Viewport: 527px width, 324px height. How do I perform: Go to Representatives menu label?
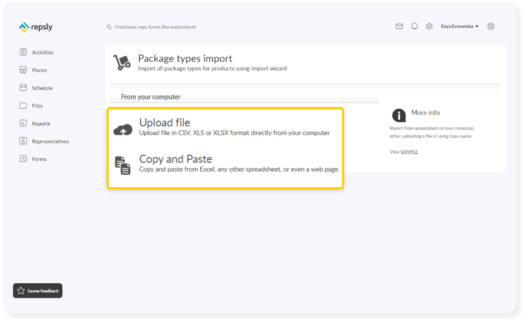50,142
